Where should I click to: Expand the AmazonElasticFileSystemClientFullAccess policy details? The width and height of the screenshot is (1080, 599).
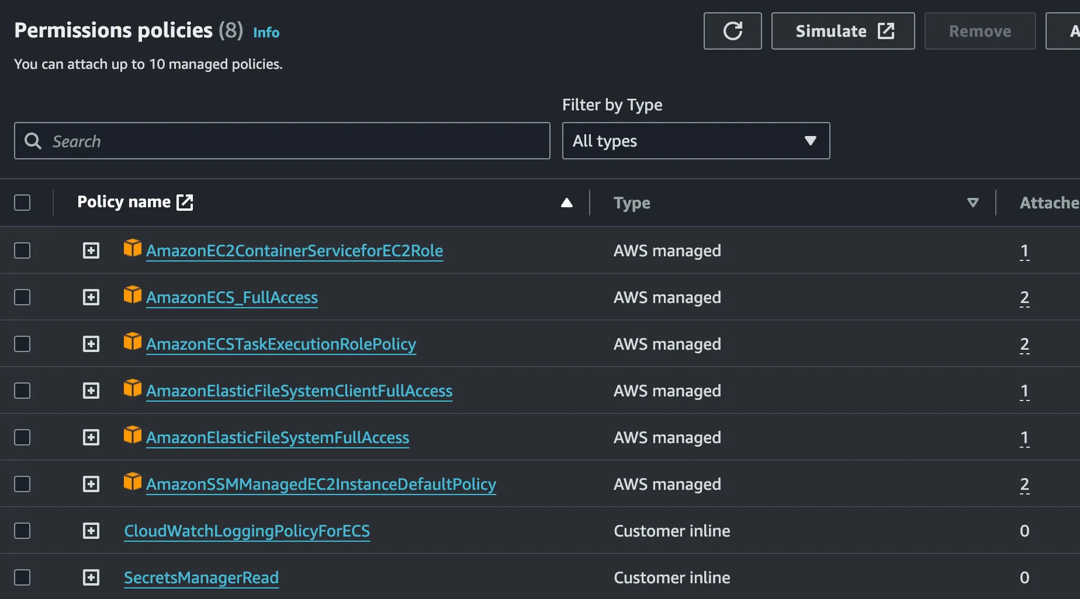point(91,391)
